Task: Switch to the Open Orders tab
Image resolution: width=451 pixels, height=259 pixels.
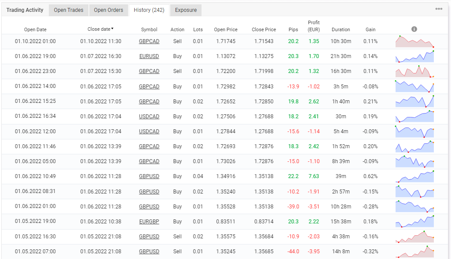Action: coord(109,10)
